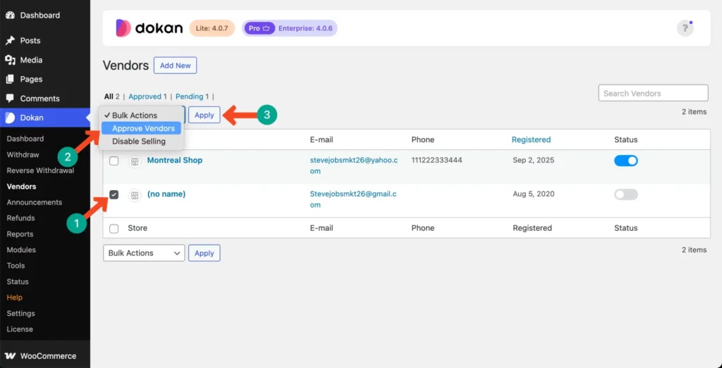This screenshot has width=722, height=368.
Task: Click the Media icon in sidebar
Action: 10,60
